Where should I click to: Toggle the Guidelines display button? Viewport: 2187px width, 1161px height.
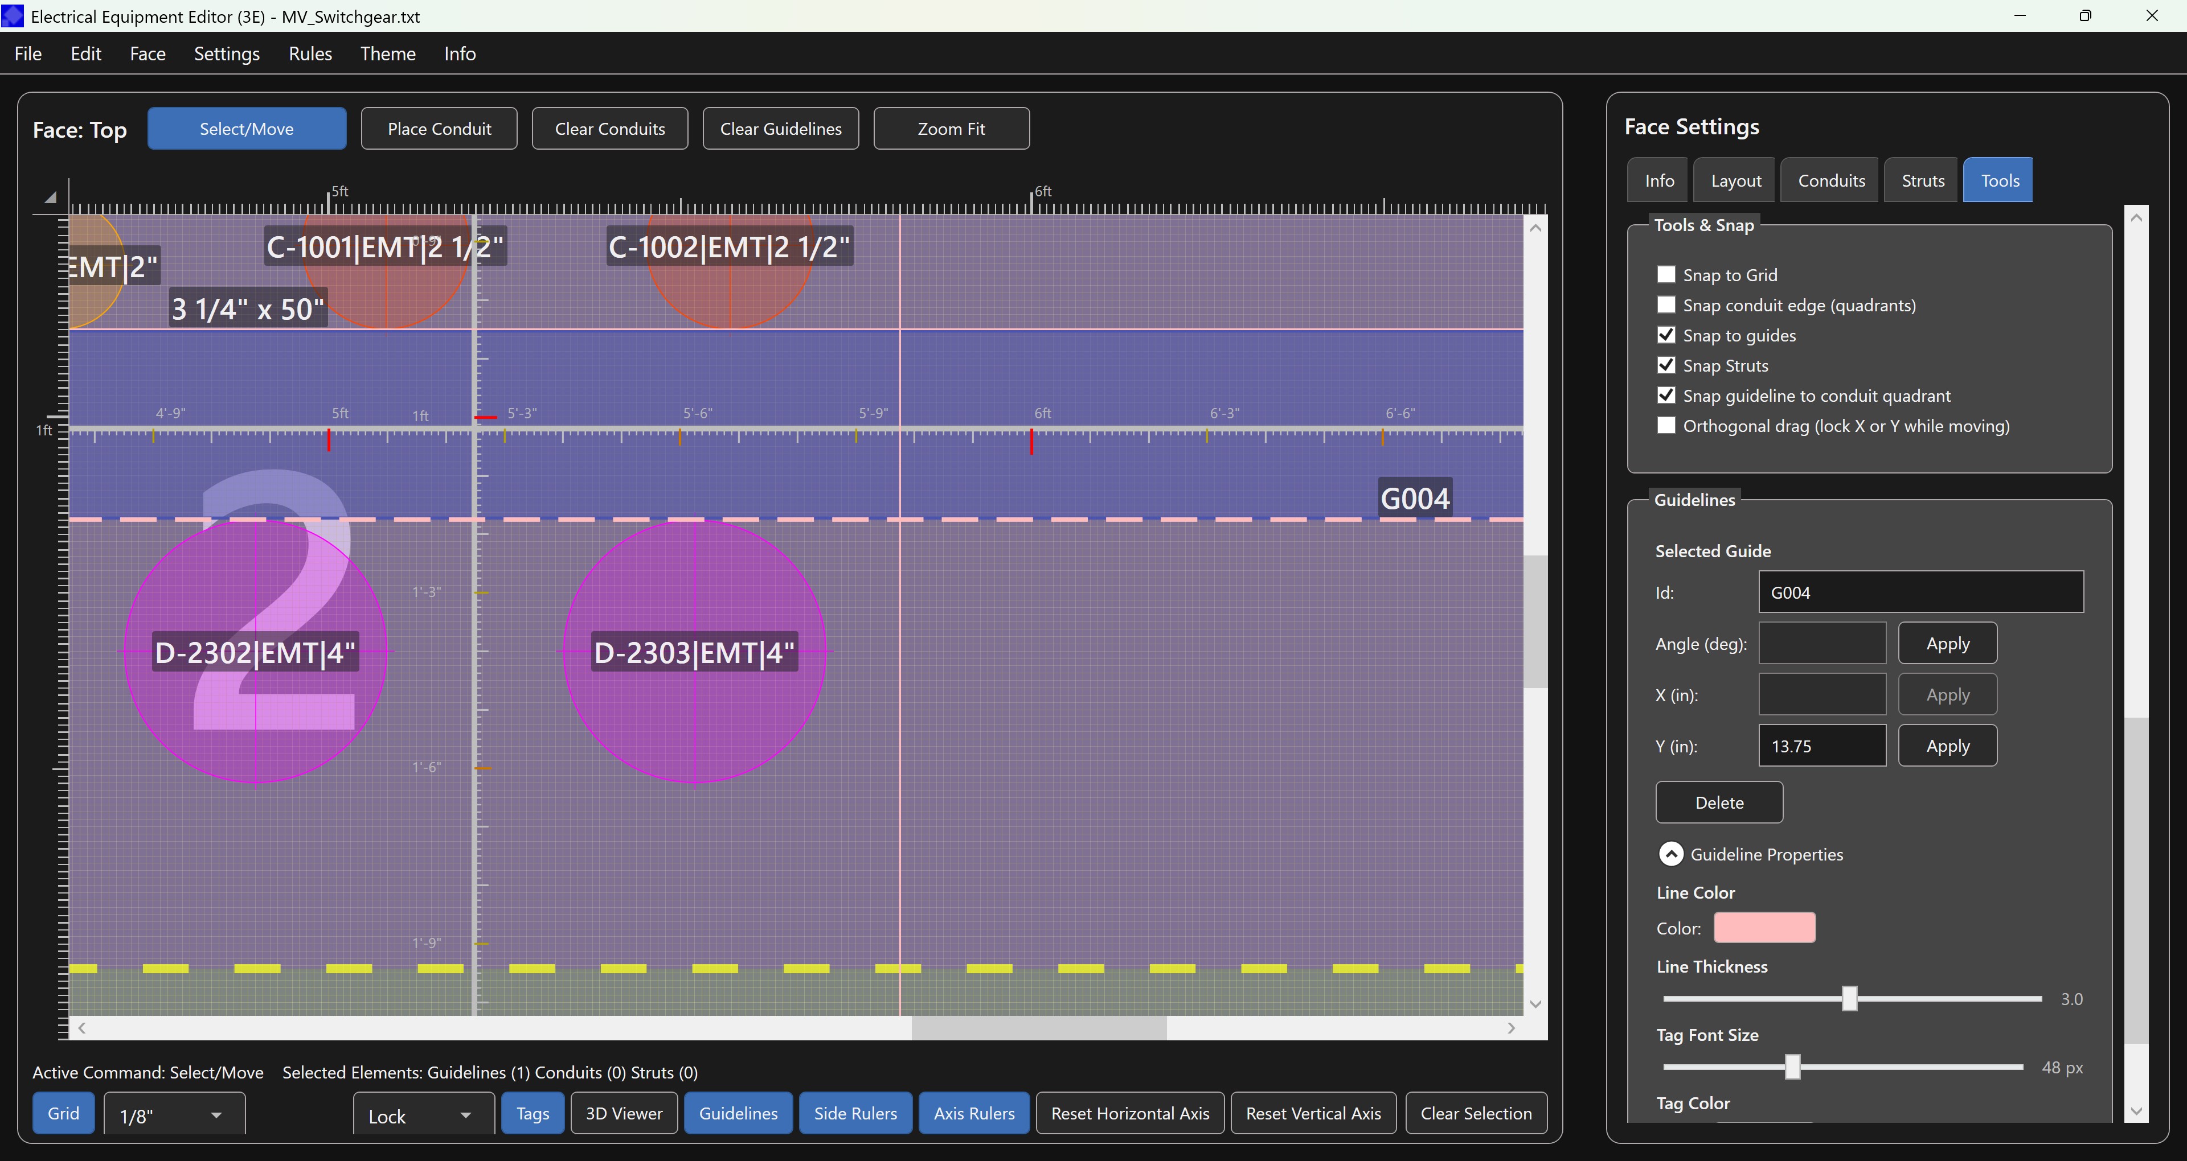point(737,1113)
